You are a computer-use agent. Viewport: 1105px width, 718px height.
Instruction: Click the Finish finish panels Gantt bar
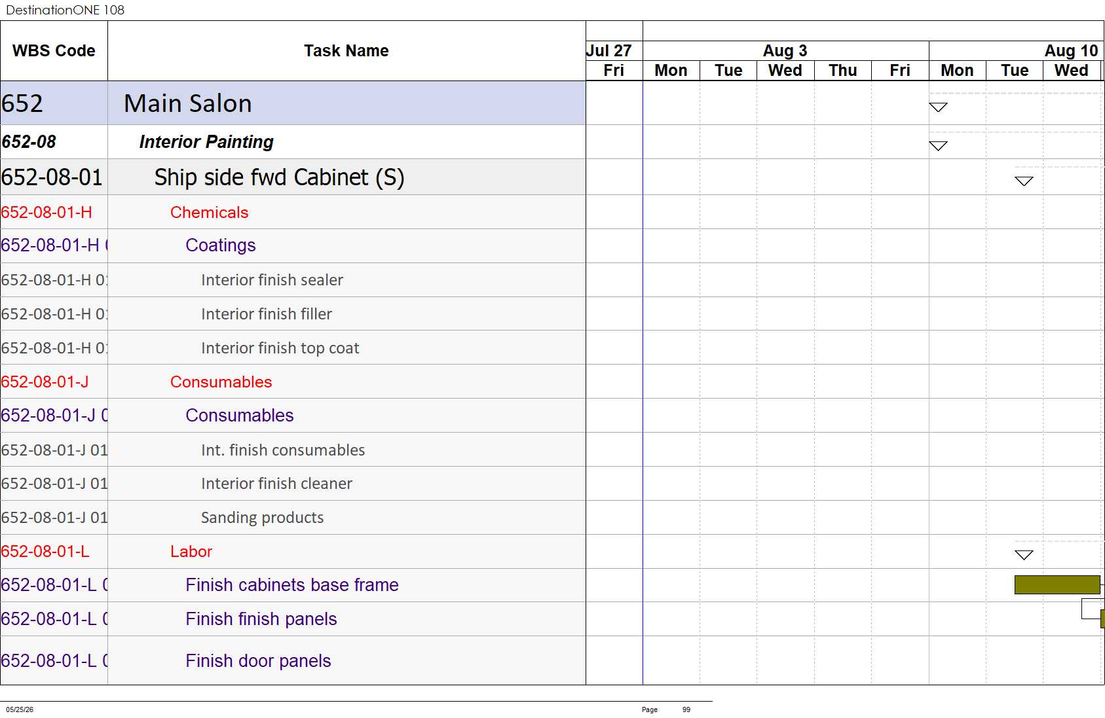[1103, 619]
